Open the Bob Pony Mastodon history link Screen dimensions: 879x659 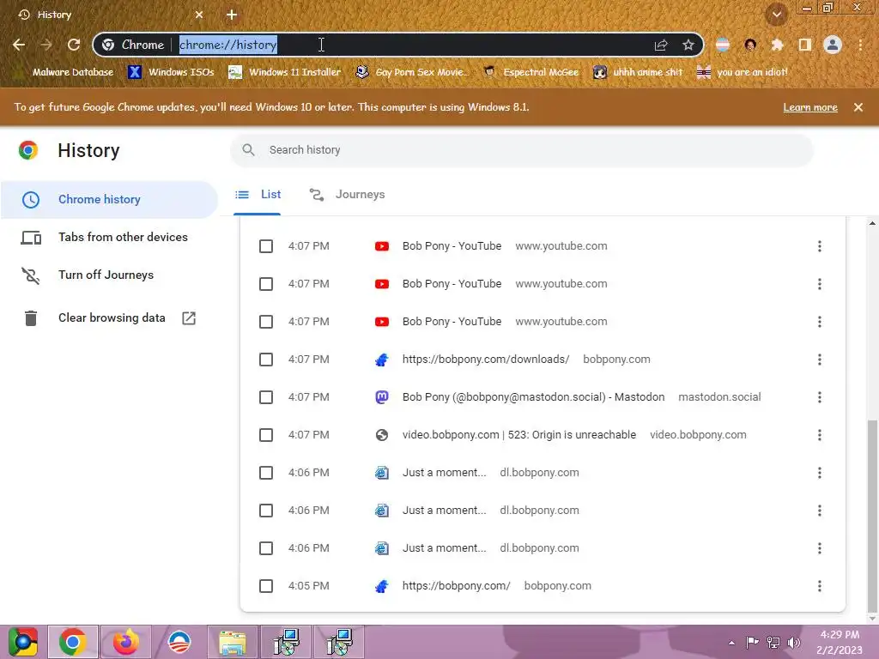533,397
